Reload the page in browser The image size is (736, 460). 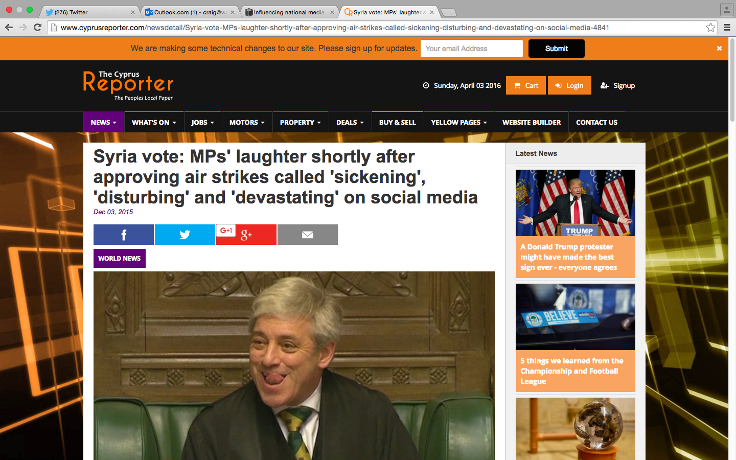(x=37, y=28)
